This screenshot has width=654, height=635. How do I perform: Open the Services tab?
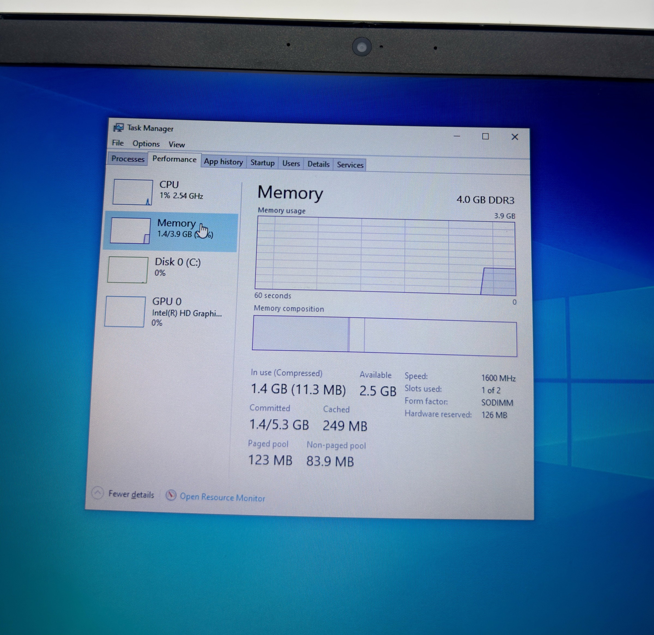pos(350,165)
